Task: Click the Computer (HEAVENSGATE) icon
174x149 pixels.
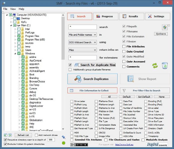Action: tap(14, 15)
